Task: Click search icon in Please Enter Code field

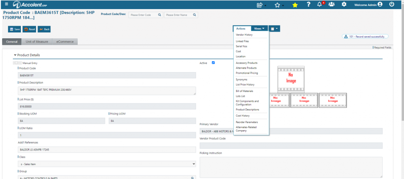Action: (159, 15)
